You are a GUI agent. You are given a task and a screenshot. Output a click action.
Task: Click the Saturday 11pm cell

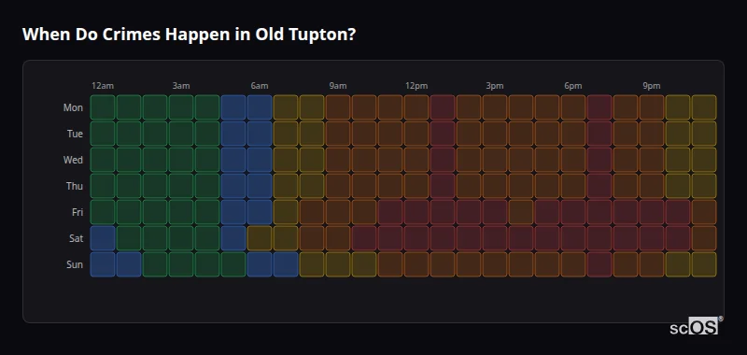click(x=704, y=238)
